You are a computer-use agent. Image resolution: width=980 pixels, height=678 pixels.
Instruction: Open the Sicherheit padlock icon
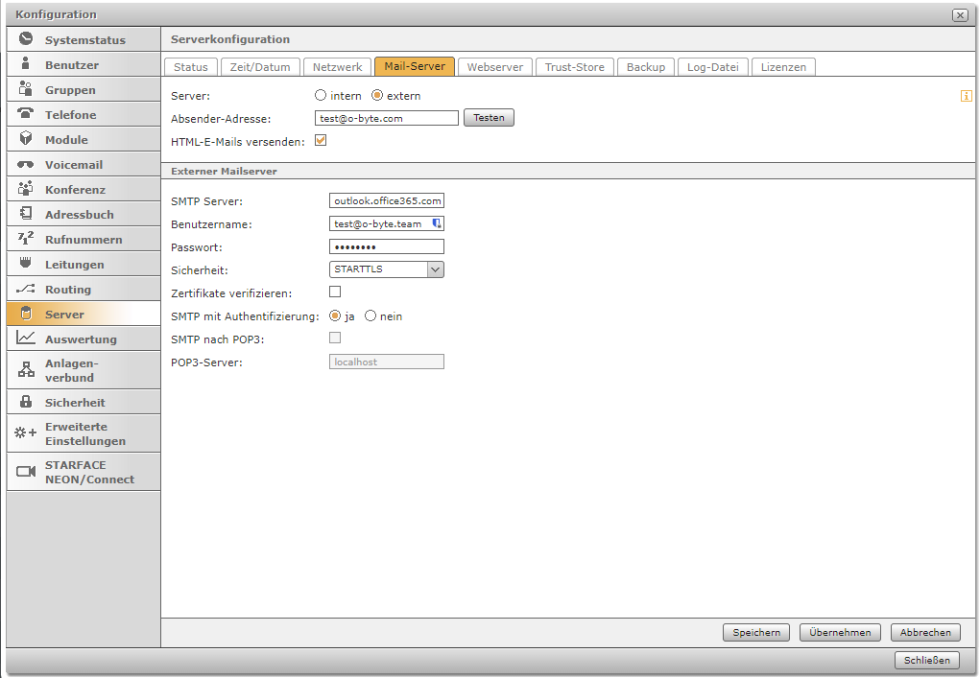click(26, 402)
